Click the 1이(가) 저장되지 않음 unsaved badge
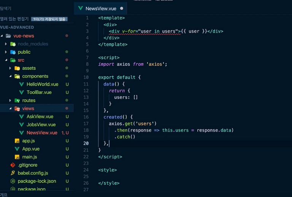Viewport: 292px width, 197px height. (x=49, y=19)
